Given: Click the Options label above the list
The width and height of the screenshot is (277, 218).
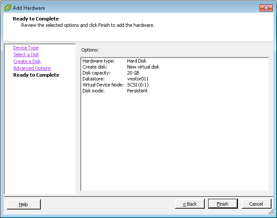Looking at the screenshot, I should (x=90, y=50).
